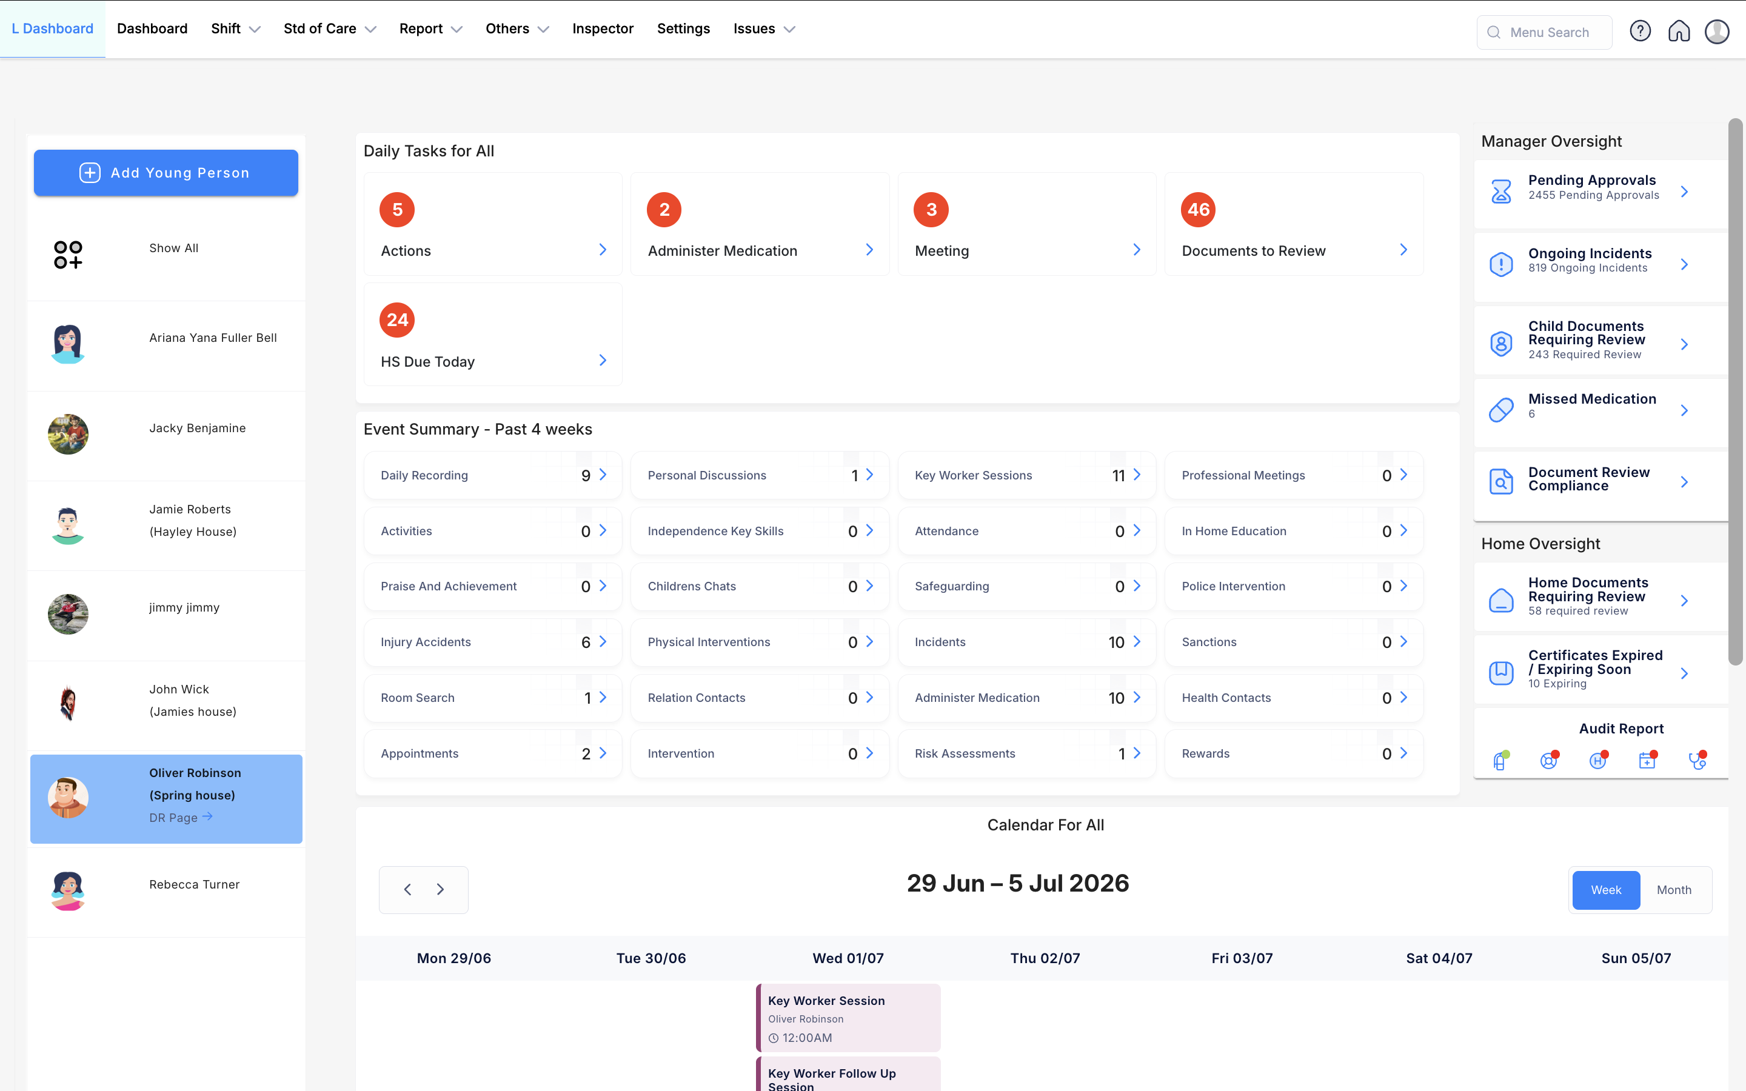Viewport: 1746px width, 1091px height.
Task: Open the Injury Accidents summary row
Action: coord(493,641)
